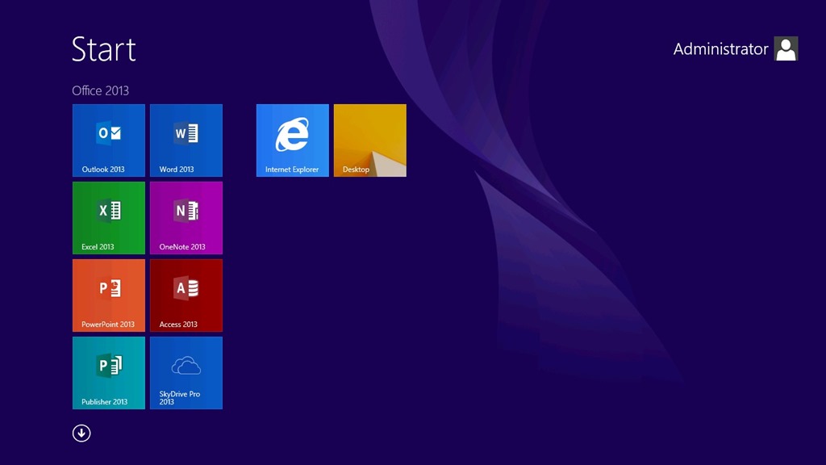The image size is (826, 465).
Task: Click the Start heading text
Action: pyautogui.click(x=104, y=49)
